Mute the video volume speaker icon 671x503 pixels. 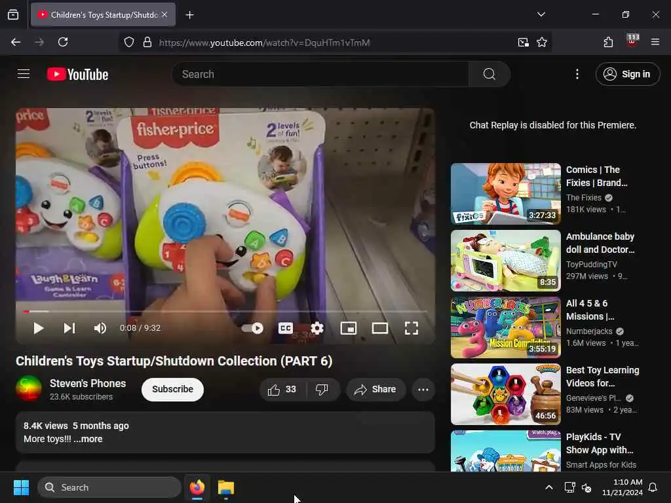click(100, 328)
